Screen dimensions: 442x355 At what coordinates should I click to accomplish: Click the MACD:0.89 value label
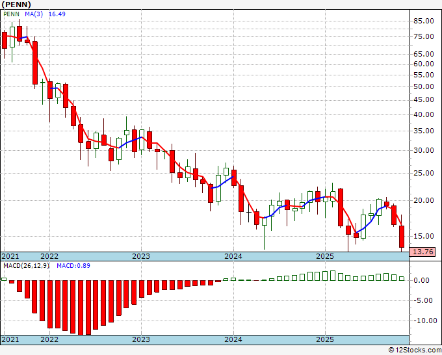click(x=73, y=266)
